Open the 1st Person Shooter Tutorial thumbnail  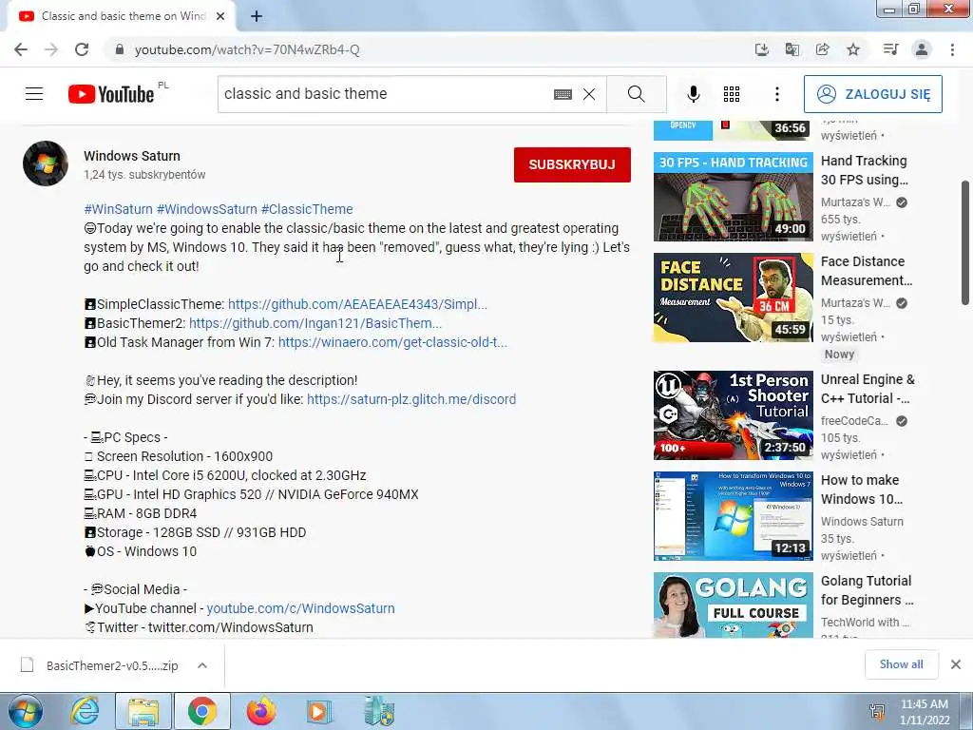(x=733, y=415)
